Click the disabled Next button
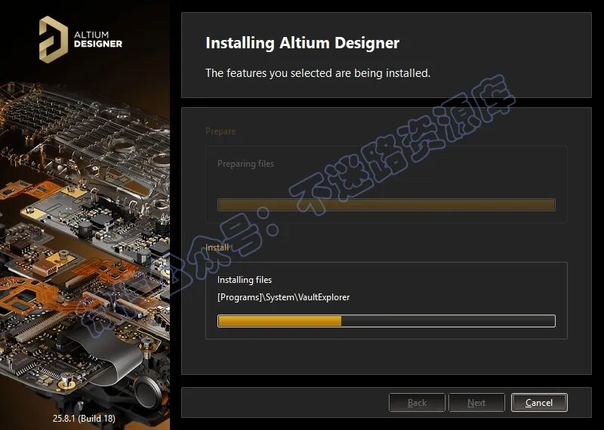The image size is (604, 430). [476, 403]
